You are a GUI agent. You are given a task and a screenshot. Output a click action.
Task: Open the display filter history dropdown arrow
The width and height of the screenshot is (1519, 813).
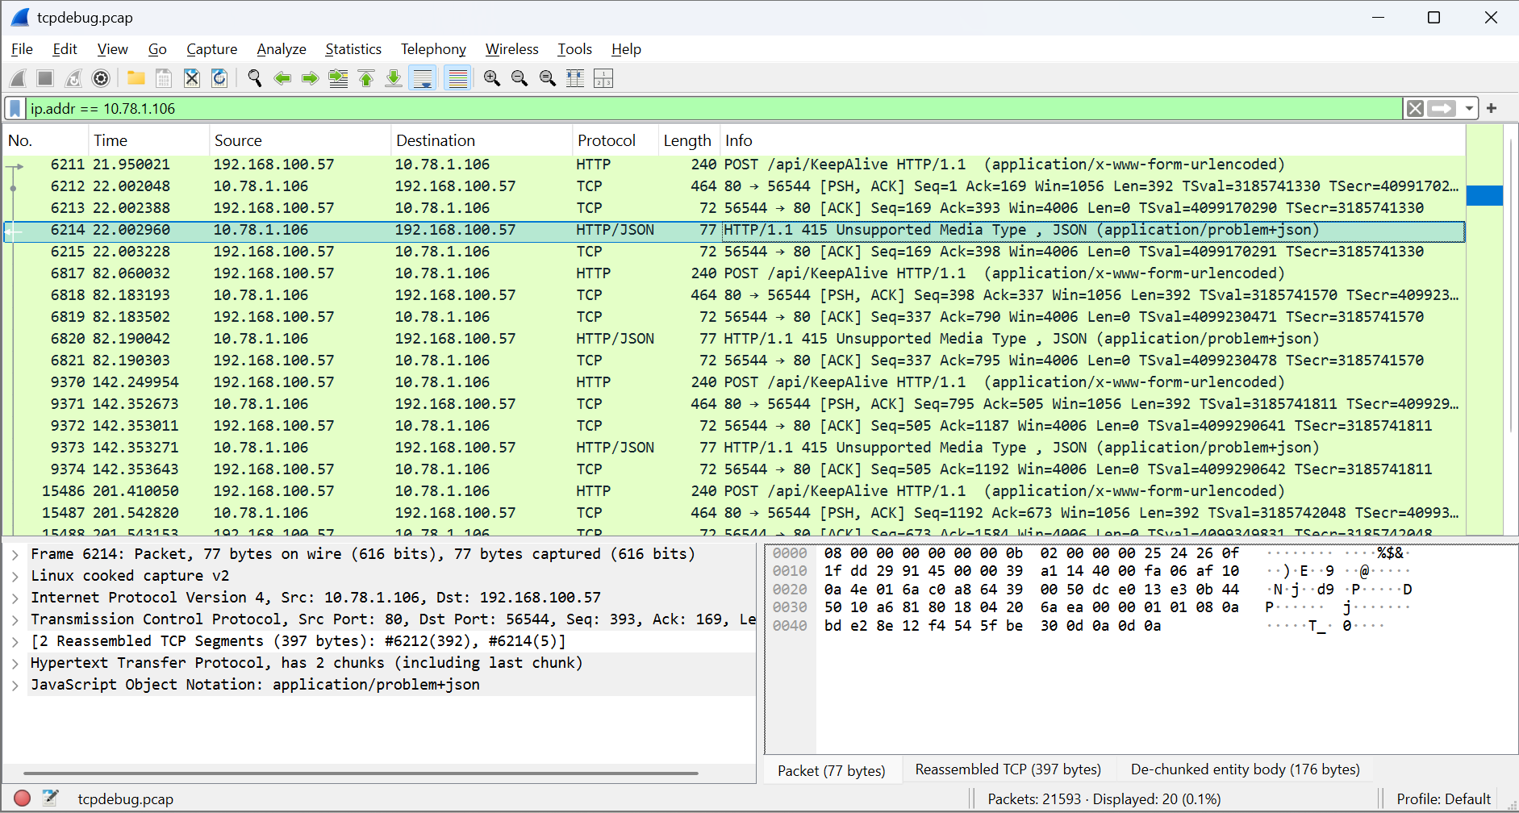[1469, 109]
